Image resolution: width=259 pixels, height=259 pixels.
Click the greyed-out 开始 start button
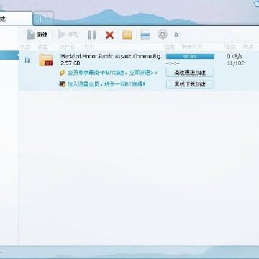pyautogui.click(x=68, y=35)
